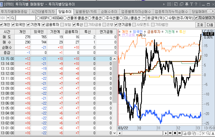
Task: Uncheck the 외국인 investor checkbox
Action: click(14, 25)
